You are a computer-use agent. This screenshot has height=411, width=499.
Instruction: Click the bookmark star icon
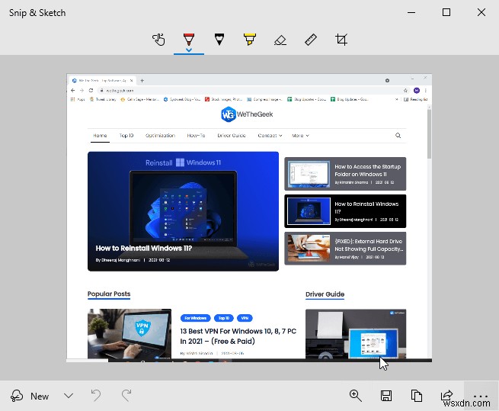coord(405,91)
